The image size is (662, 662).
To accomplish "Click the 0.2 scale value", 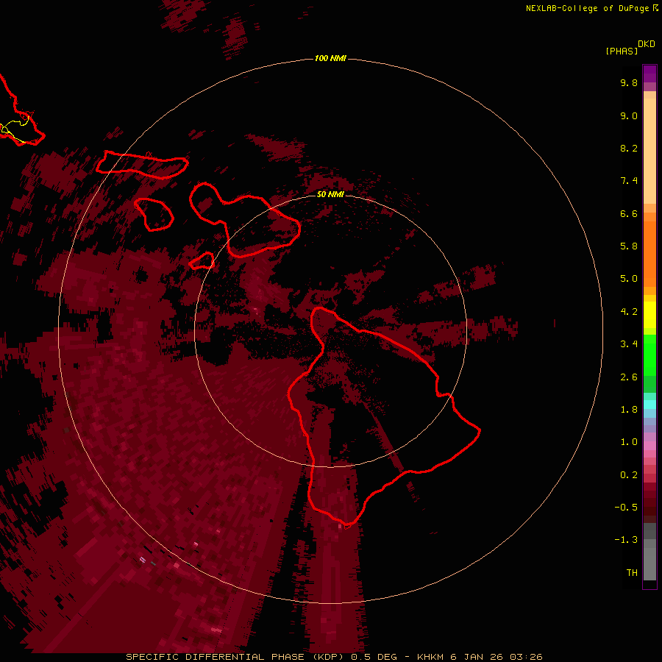I will pyautogui.click(x=629, y=475).
